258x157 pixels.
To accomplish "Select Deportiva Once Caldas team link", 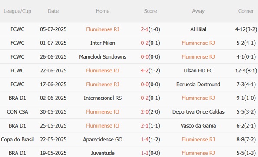I will pos(198,112).
